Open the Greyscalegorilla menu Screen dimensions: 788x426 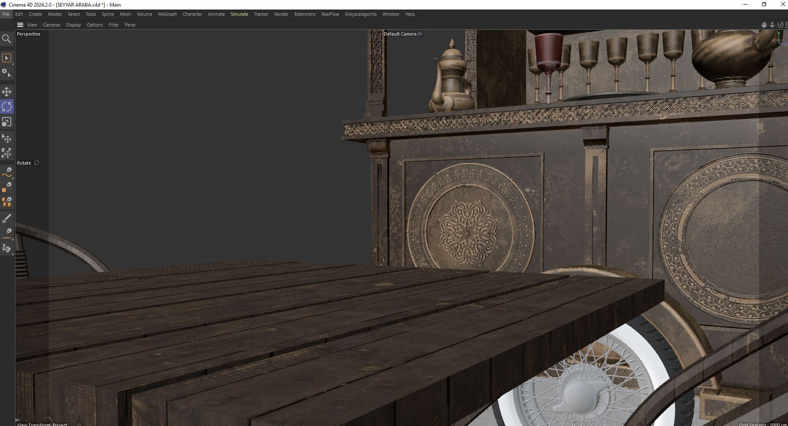point(361,14)
